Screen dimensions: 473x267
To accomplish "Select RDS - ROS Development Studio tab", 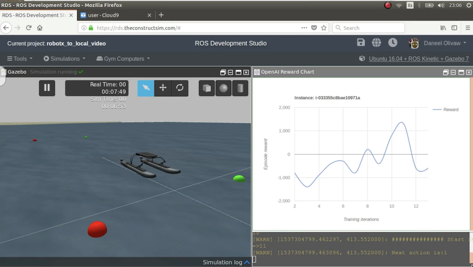I will coord(35,15).
